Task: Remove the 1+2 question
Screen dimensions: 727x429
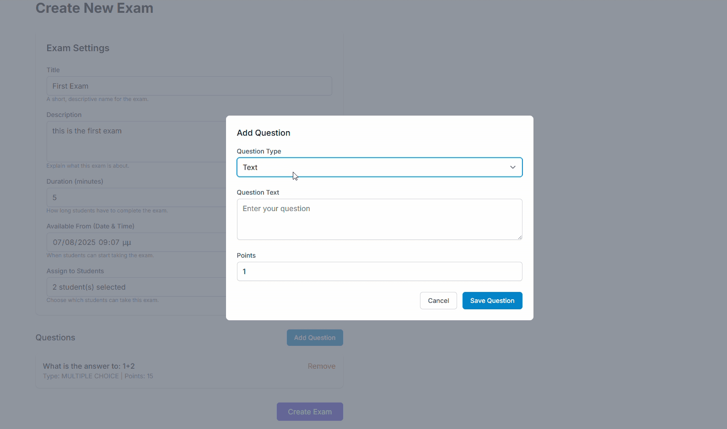Action: pyautogui.click(x=322, y=366)
